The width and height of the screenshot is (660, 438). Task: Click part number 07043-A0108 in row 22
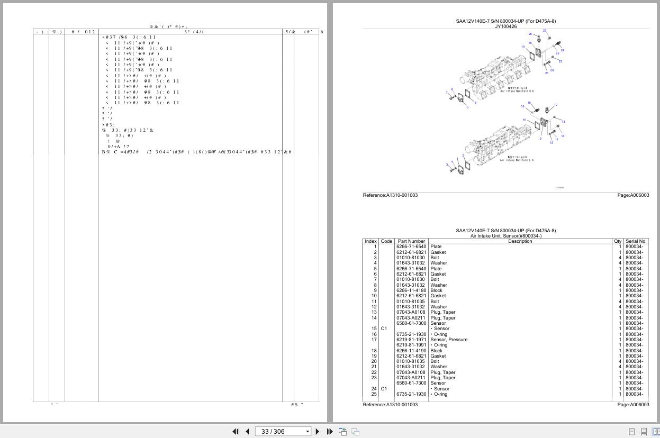(411, 372)
